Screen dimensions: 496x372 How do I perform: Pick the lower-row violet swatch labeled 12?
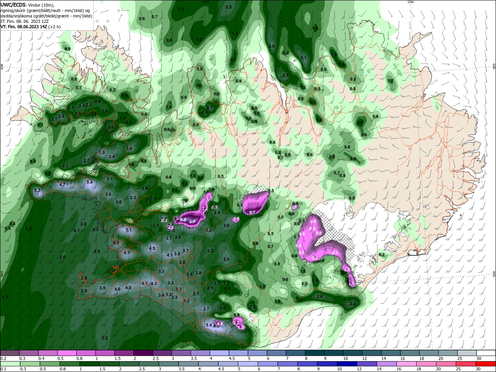tap(367, 364)
